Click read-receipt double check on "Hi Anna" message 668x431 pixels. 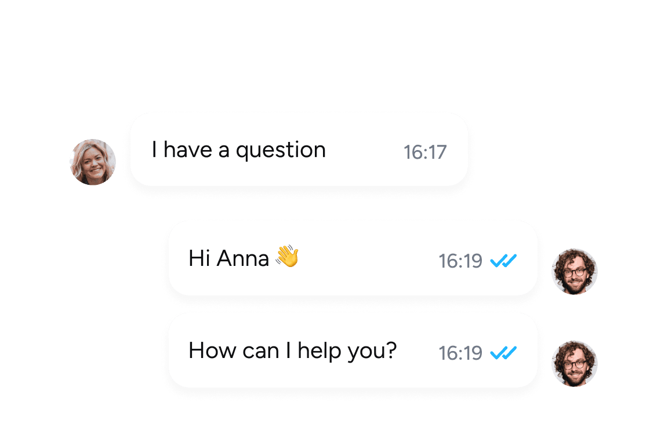click(x=503, y=261)
